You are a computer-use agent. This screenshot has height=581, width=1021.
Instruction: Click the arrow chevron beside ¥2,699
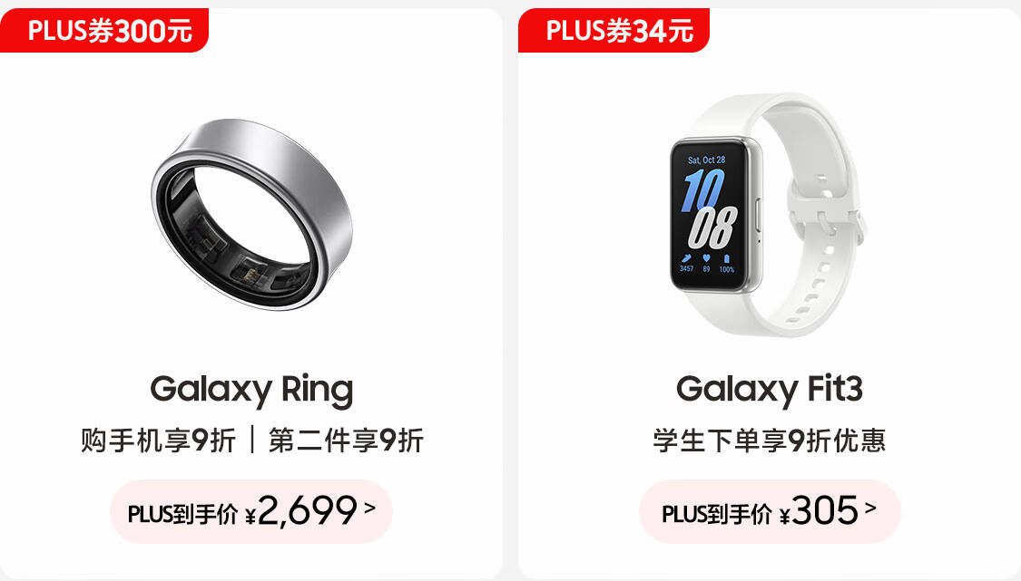tap(370, 508)
